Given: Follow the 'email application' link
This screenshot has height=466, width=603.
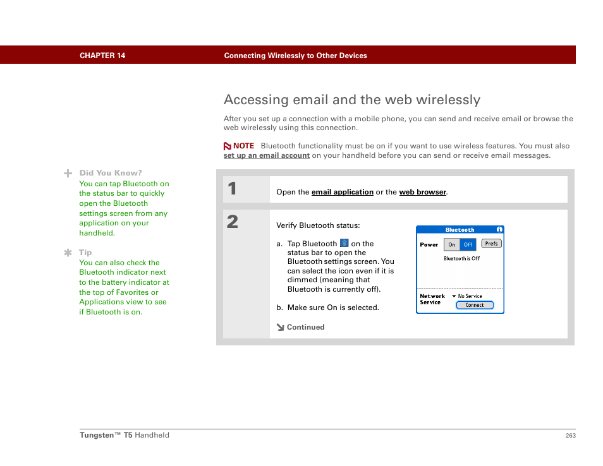Looking at the screenshot, I should [342, 192].
